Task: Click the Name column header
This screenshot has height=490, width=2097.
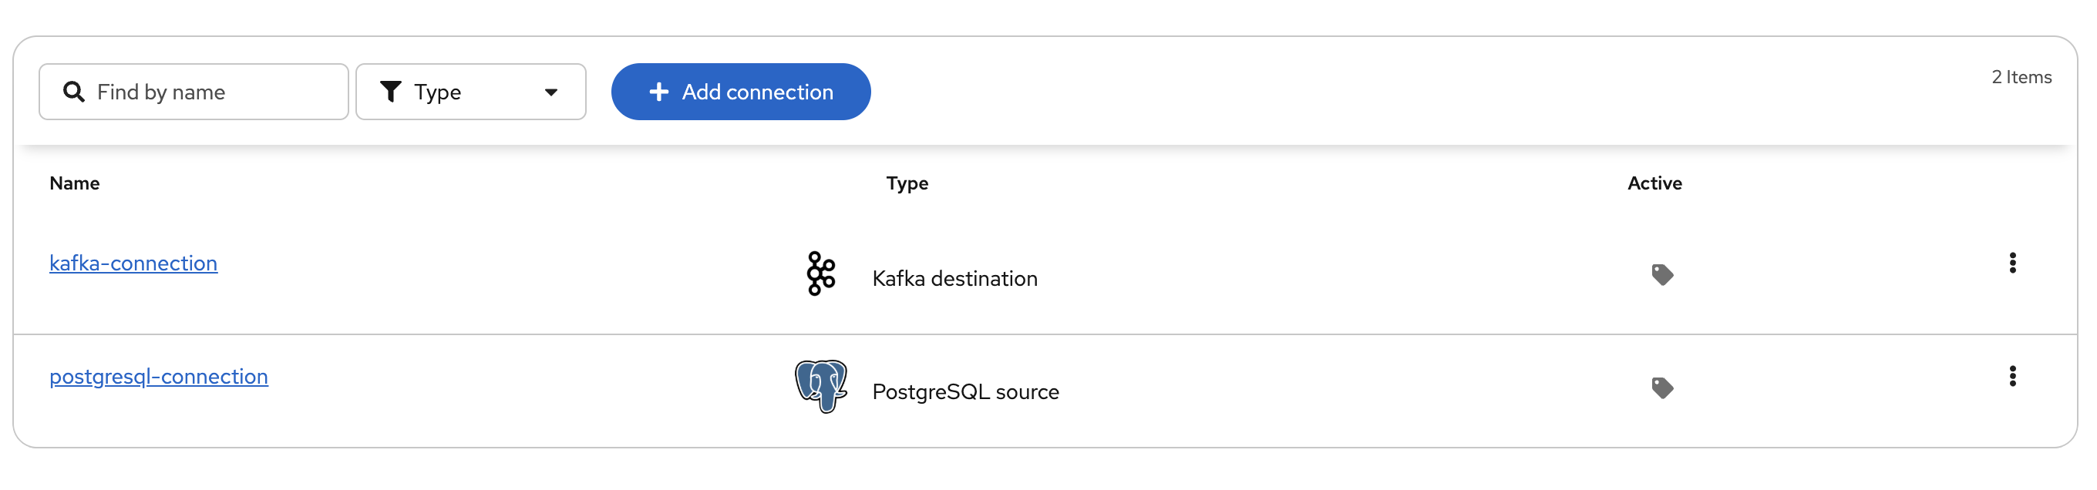Action: point(75,183)
